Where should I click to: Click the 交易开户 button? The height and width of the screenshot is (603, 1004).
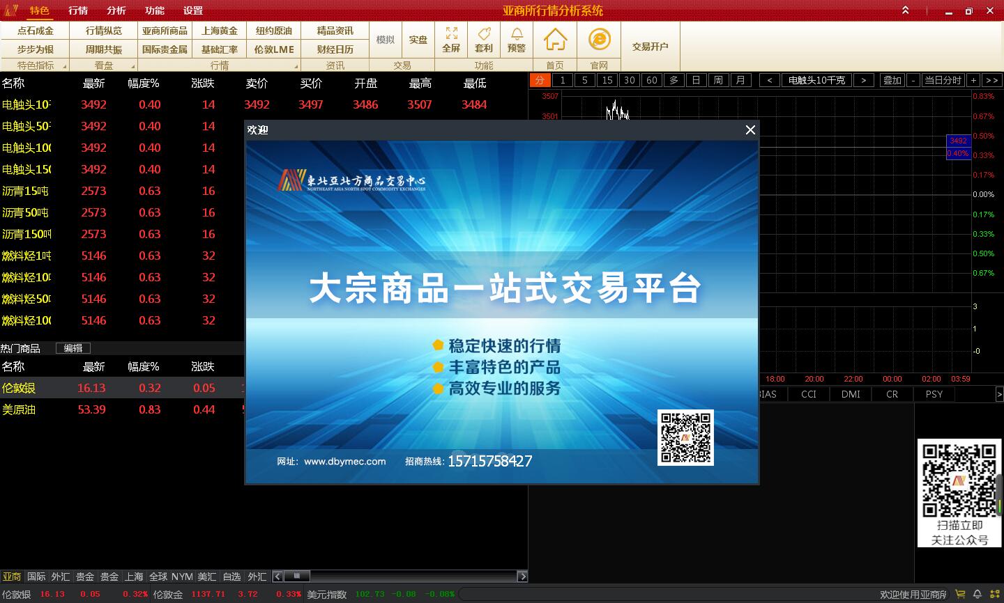coord(650,47)
